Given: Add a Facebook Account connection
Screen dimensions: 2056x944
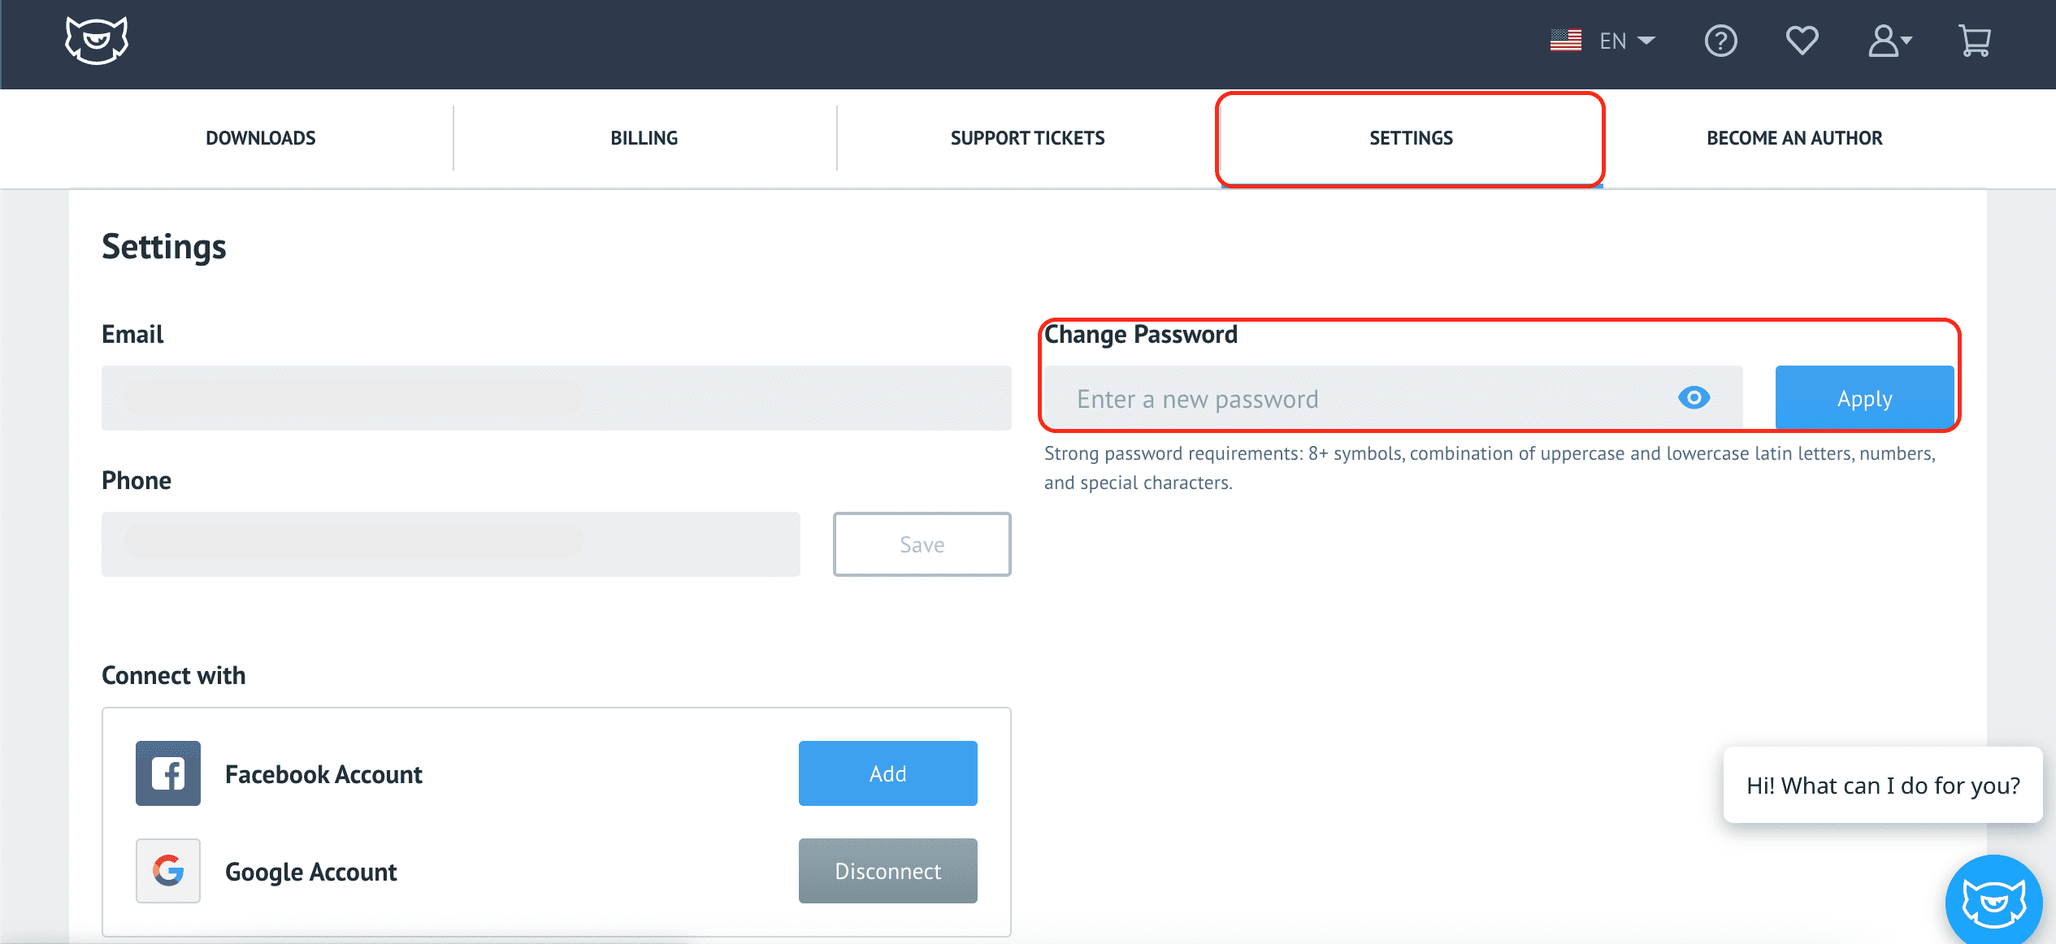Looking at the screenshot, I should [x=887, y=773].
